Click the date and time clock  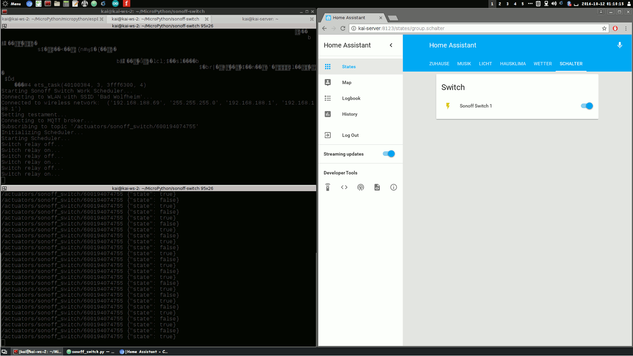603,4
